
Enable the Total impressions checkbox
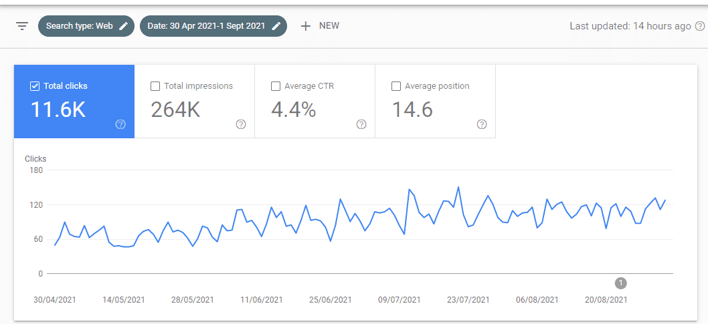click(155, 86)
